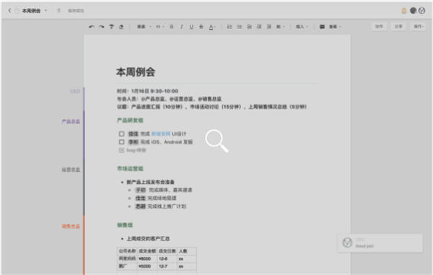Toggle italic formatting
This screenshot has width=433, height=275.
[x=181, y=27]
